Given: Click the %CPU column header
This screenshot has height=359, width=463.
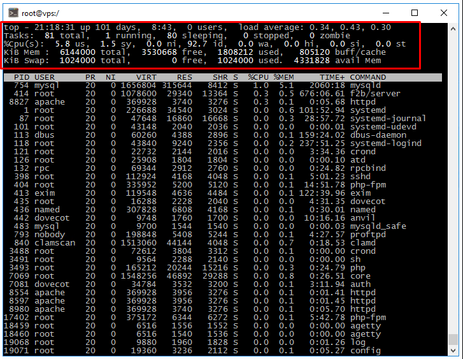Looking at the screenshot, I should point(257,77).
